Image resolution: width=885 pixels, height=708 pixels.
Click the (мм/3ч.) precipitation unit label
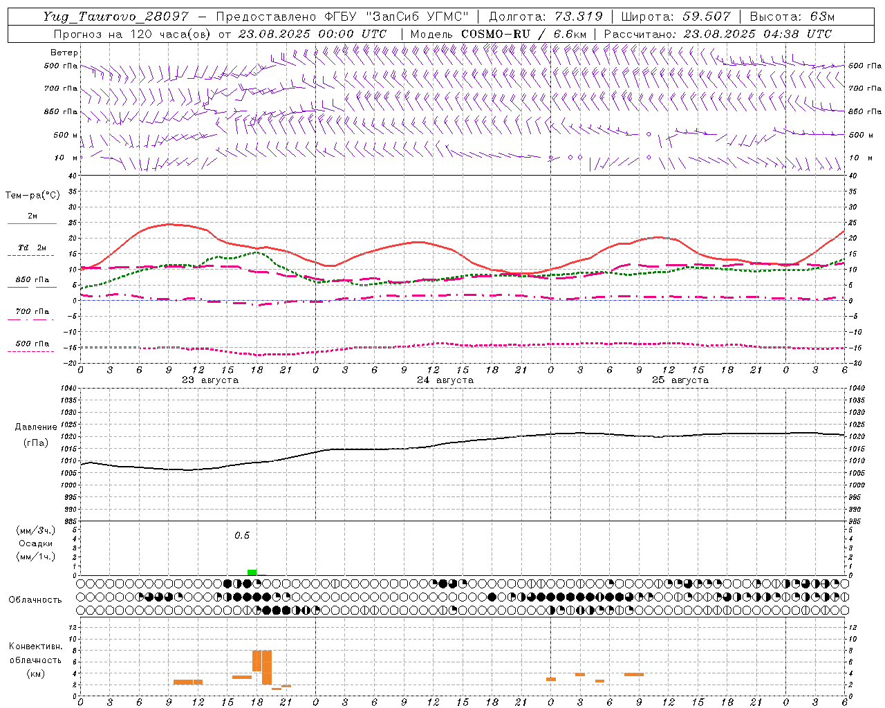pos(36,530)
